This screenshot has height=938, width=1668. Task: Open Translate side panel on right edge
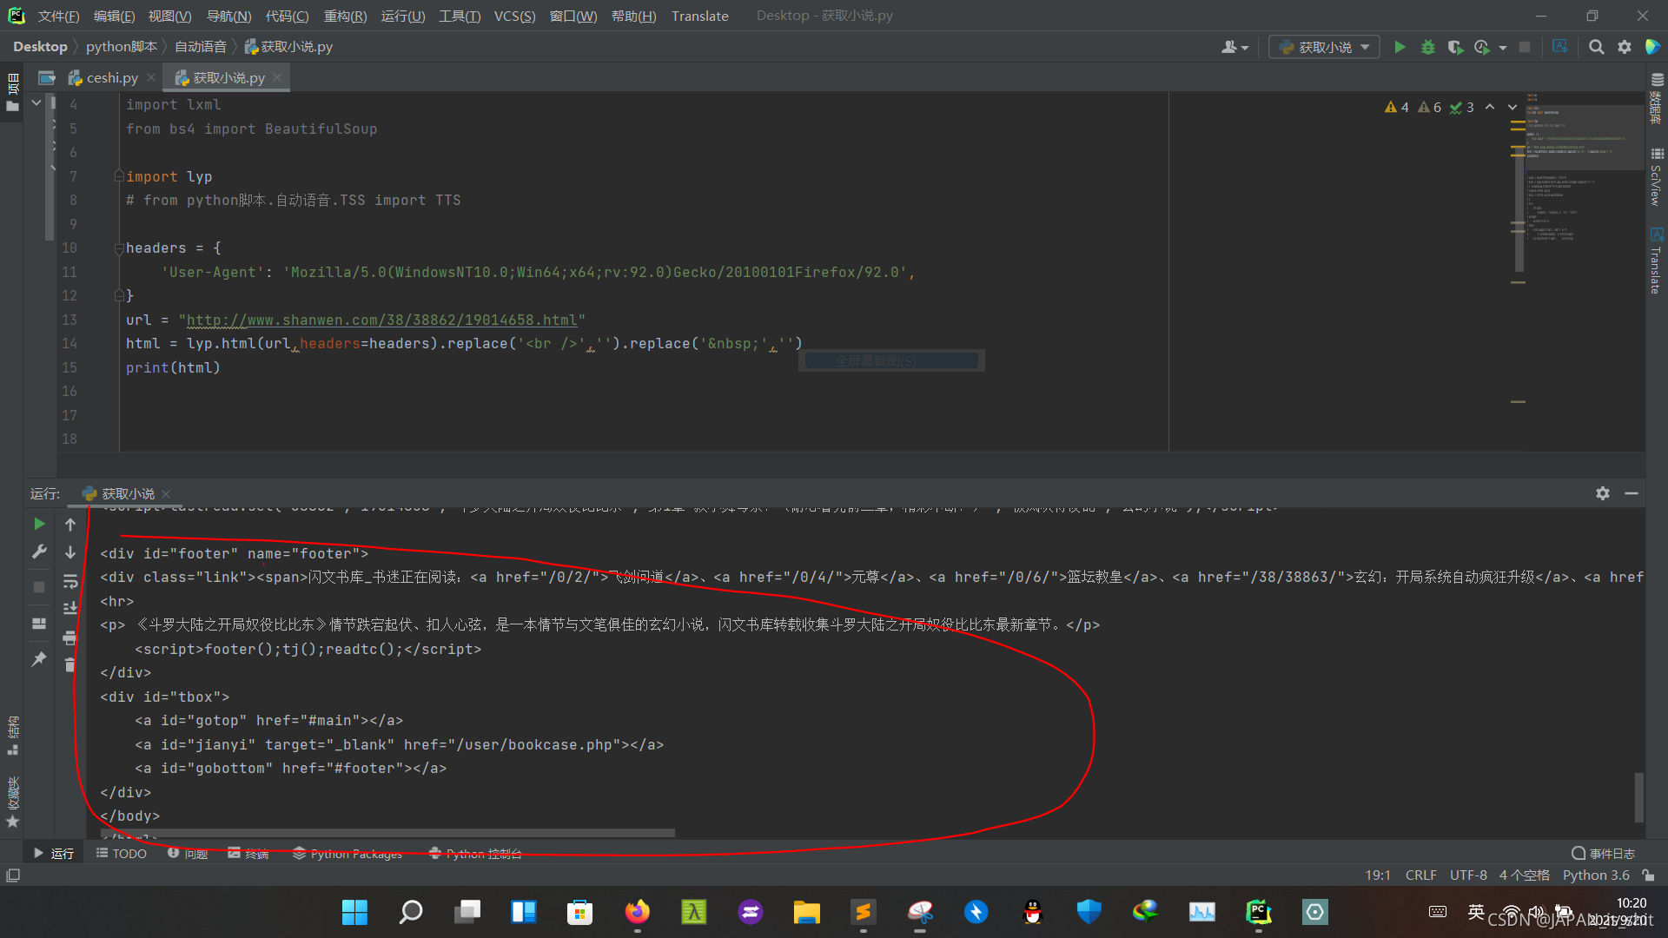[x=1657, y=261]
